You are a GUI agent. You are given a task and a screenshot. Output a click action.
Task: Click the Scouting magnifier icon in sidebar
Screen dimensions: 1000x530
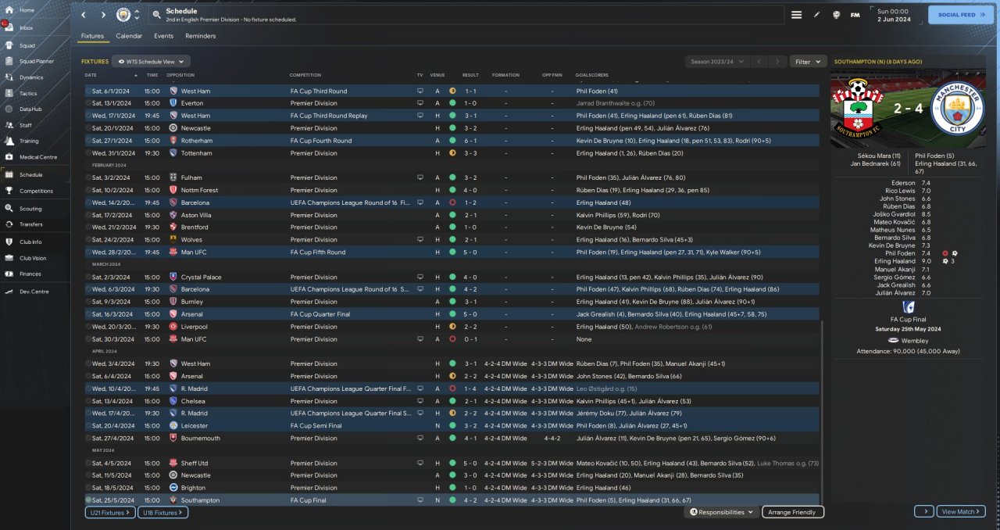point(10,209)
